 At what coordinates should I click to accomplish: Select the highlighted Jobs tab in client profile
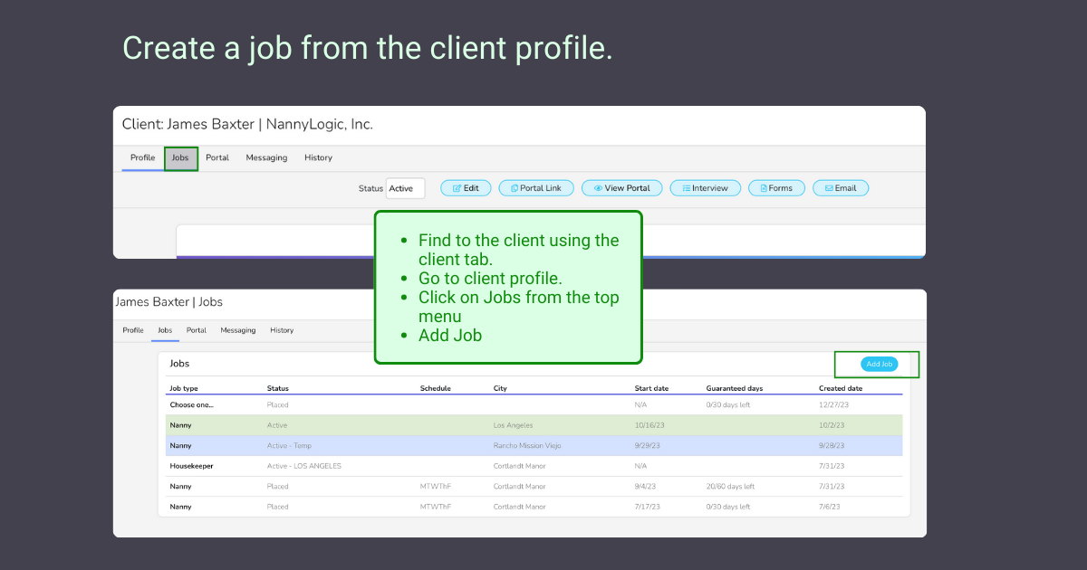point(180,158)
